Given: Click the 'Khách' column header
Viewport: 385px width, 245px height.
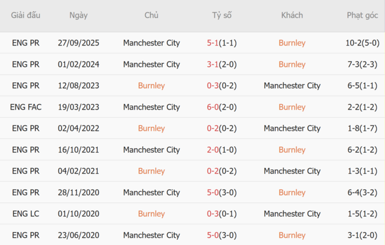Looking at the screenshot, I should tap(292, 15).
